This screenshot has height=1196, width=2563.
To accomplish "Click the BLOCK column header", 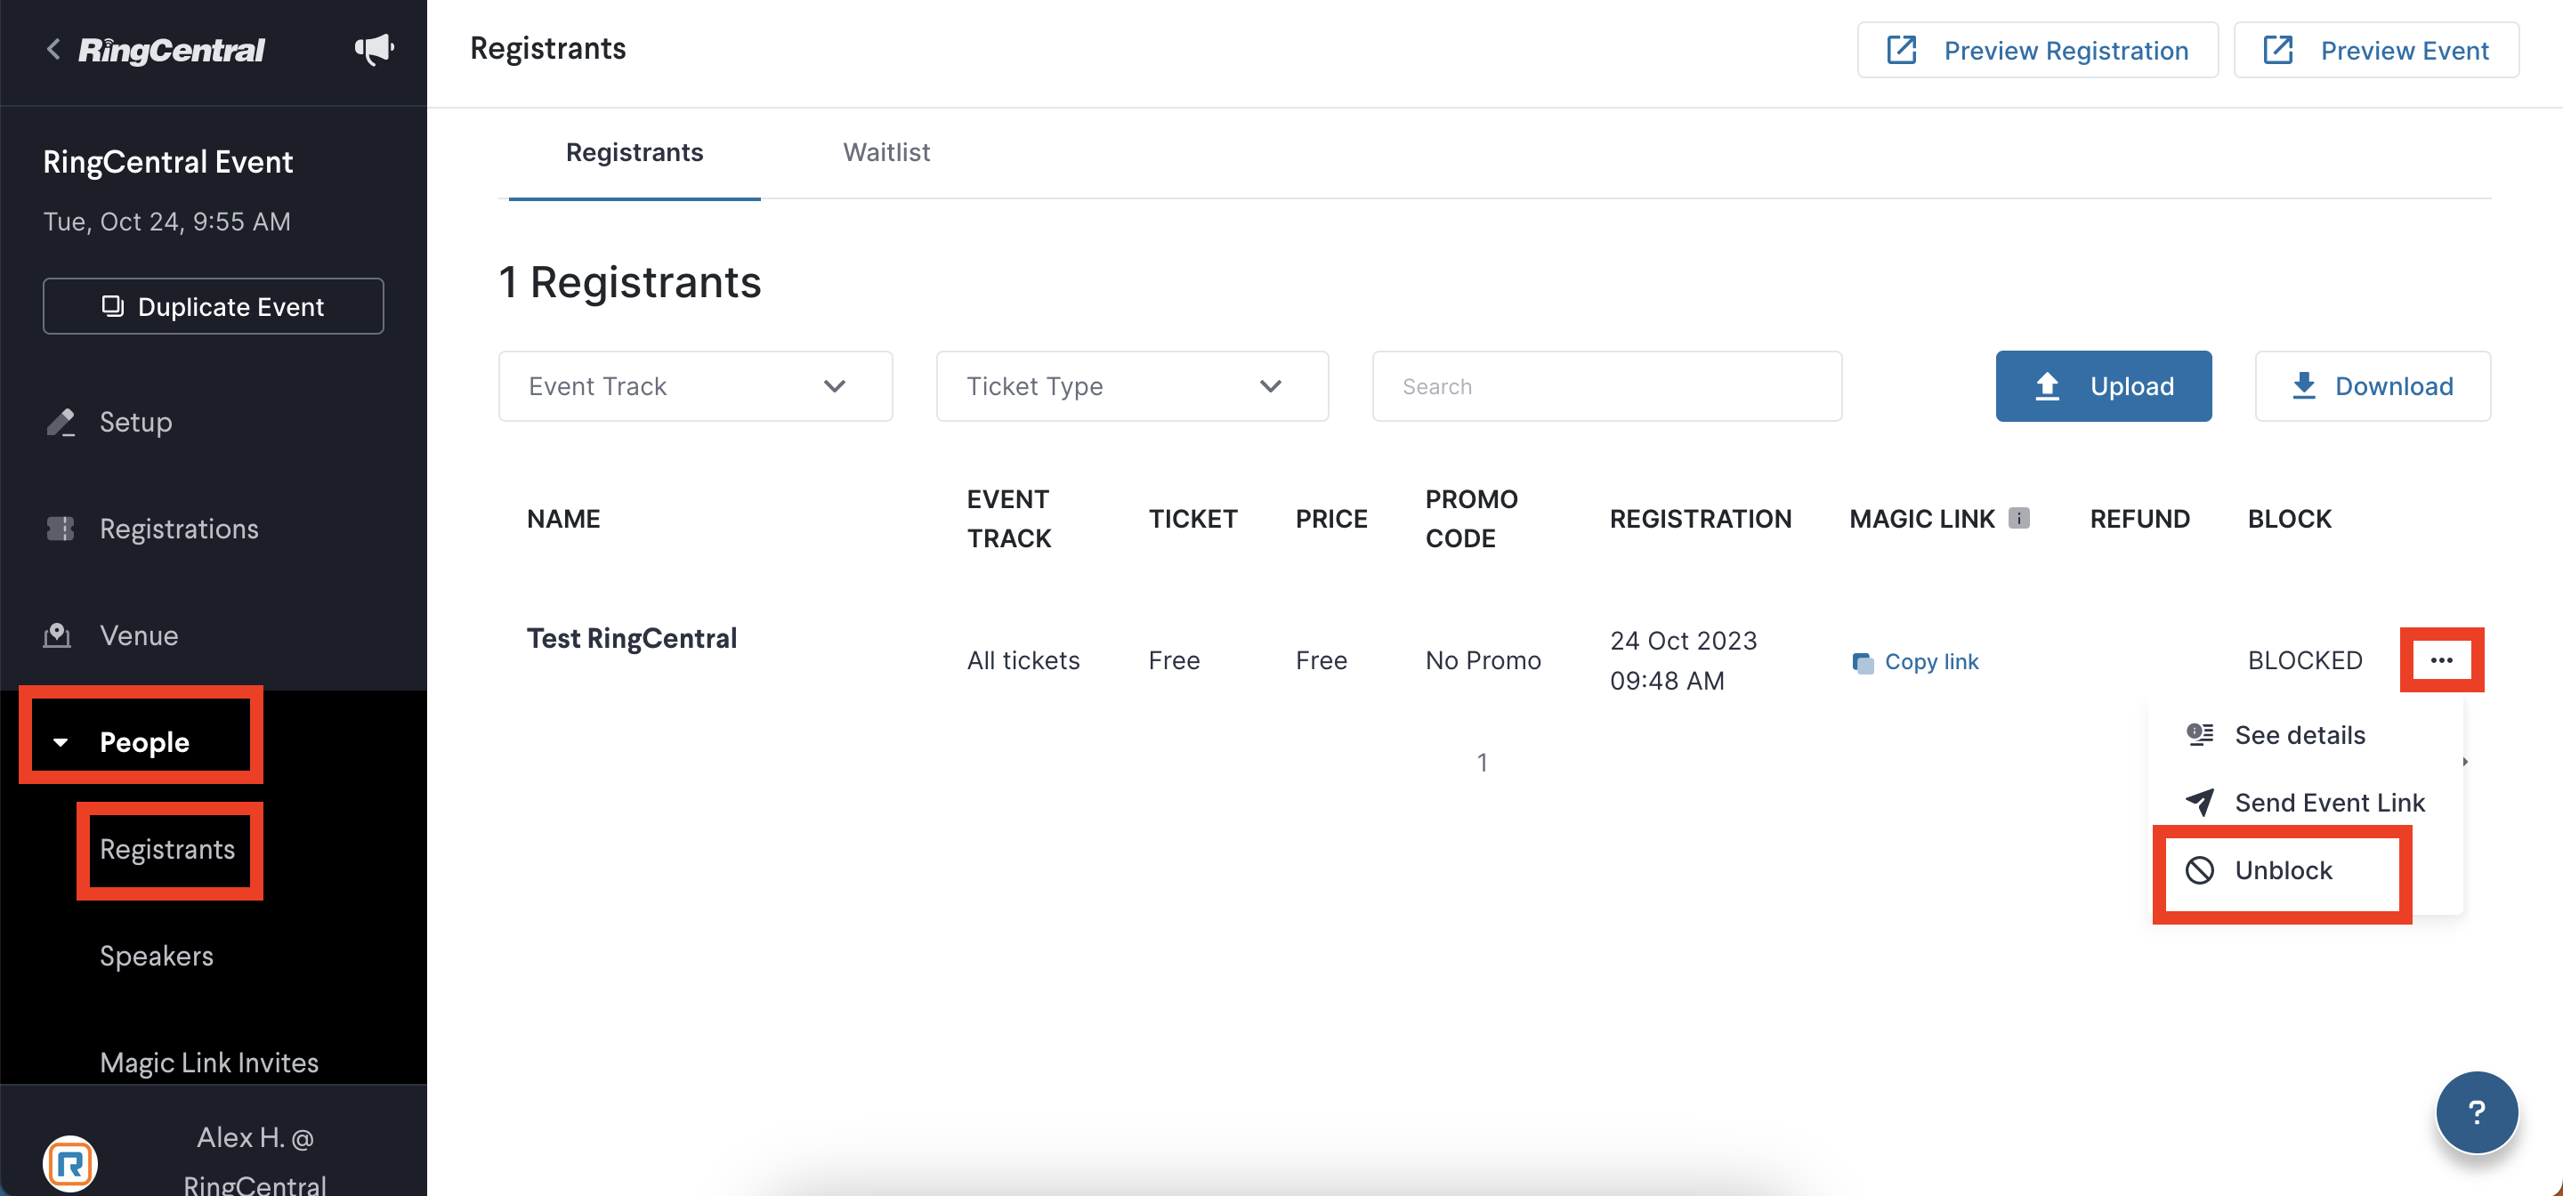I will click(2290, 519).
